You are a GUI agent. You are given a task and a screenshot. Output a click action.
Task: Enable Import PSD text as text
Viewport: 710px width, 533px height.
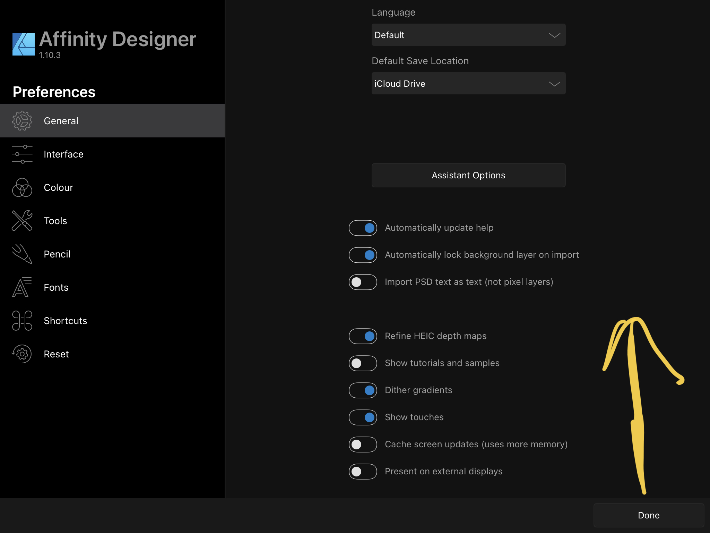pos(363,282)
